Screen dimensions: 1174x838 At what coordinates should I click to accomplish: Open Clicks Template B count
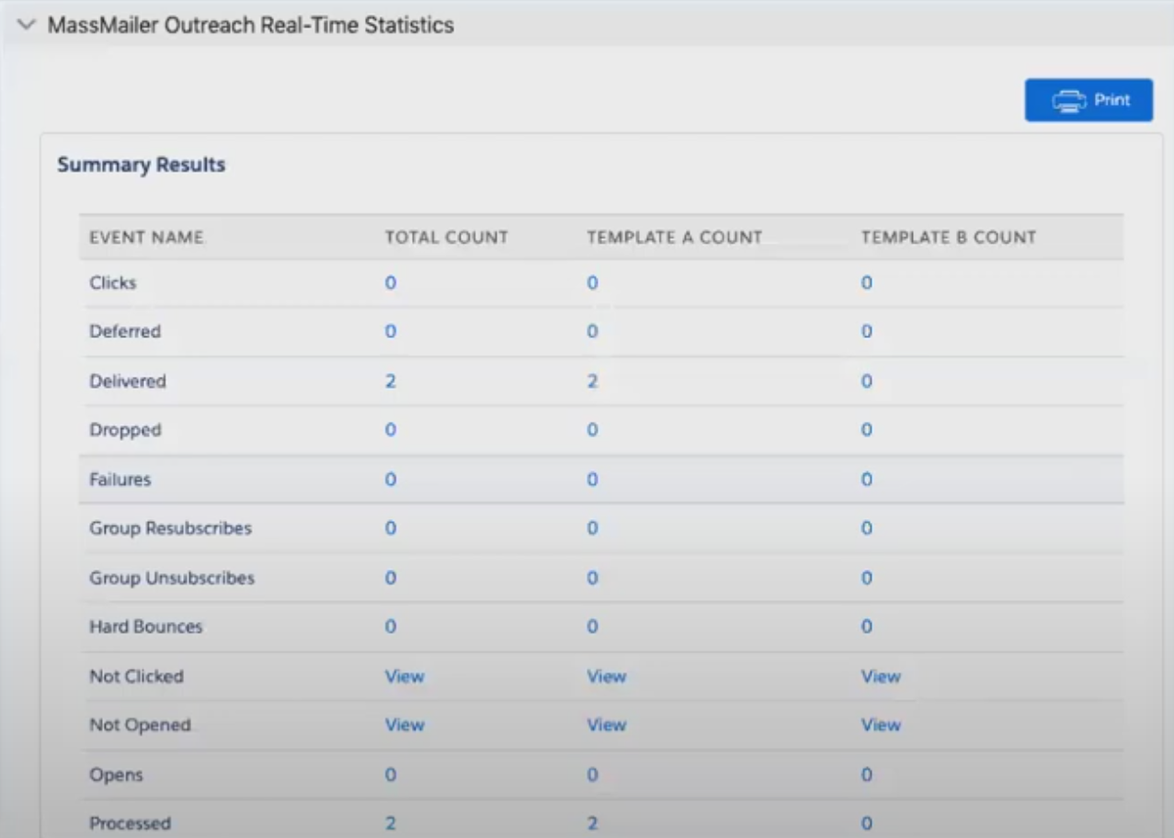click(x=866, y=283)
